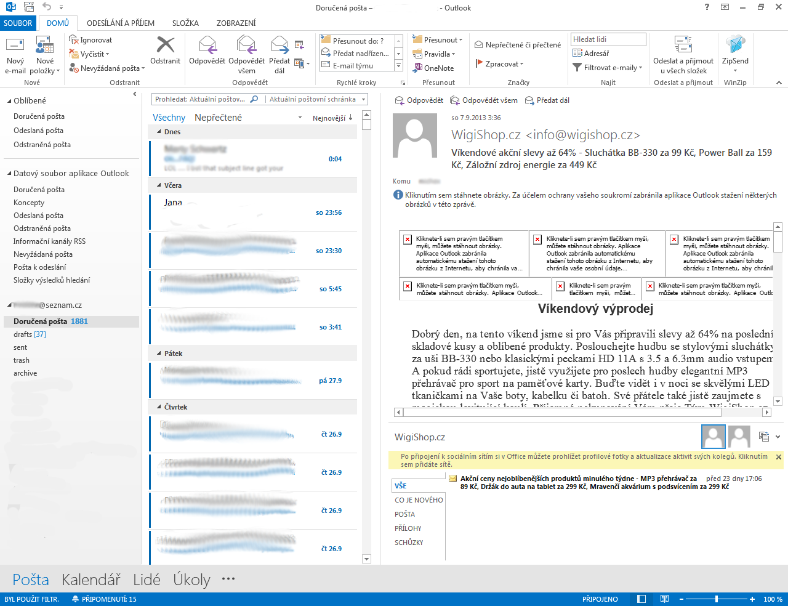Forward message with ribbon Předat dál

pyautogui.click(x=279, y=55)
